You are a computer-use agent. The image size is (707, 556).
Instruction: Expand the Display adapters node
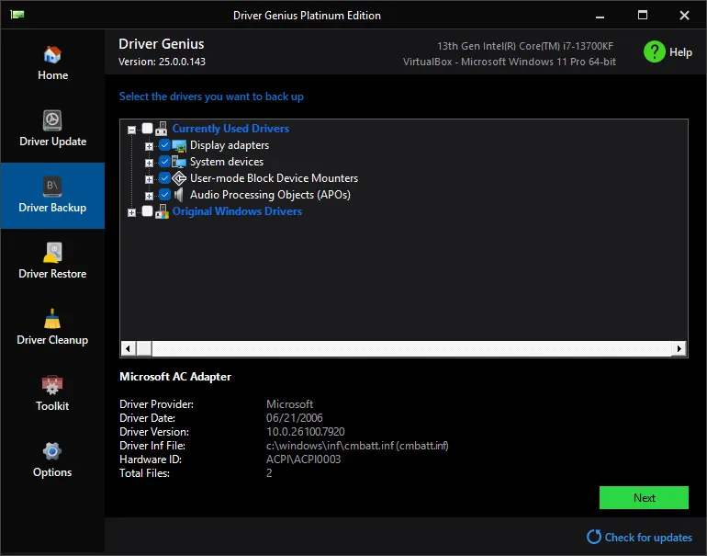149,147
